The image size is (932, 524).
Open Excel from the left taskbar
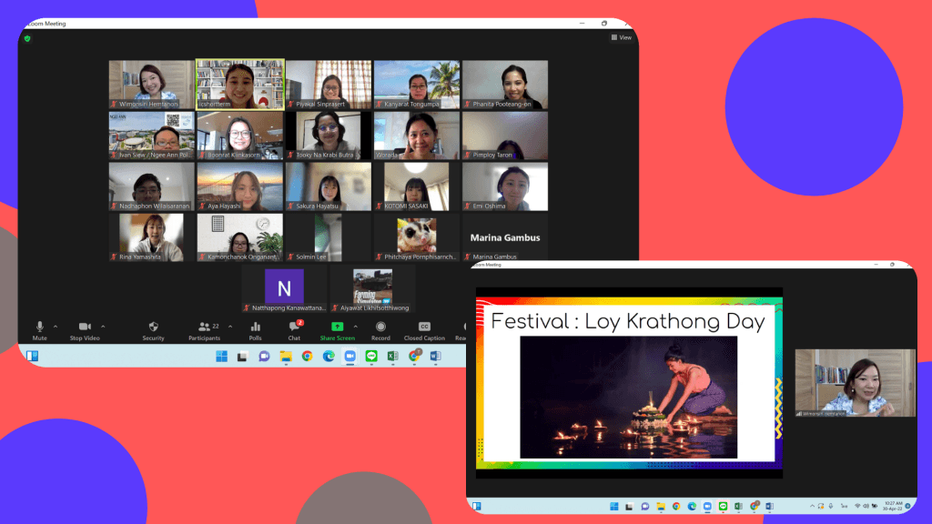[392, 356]
